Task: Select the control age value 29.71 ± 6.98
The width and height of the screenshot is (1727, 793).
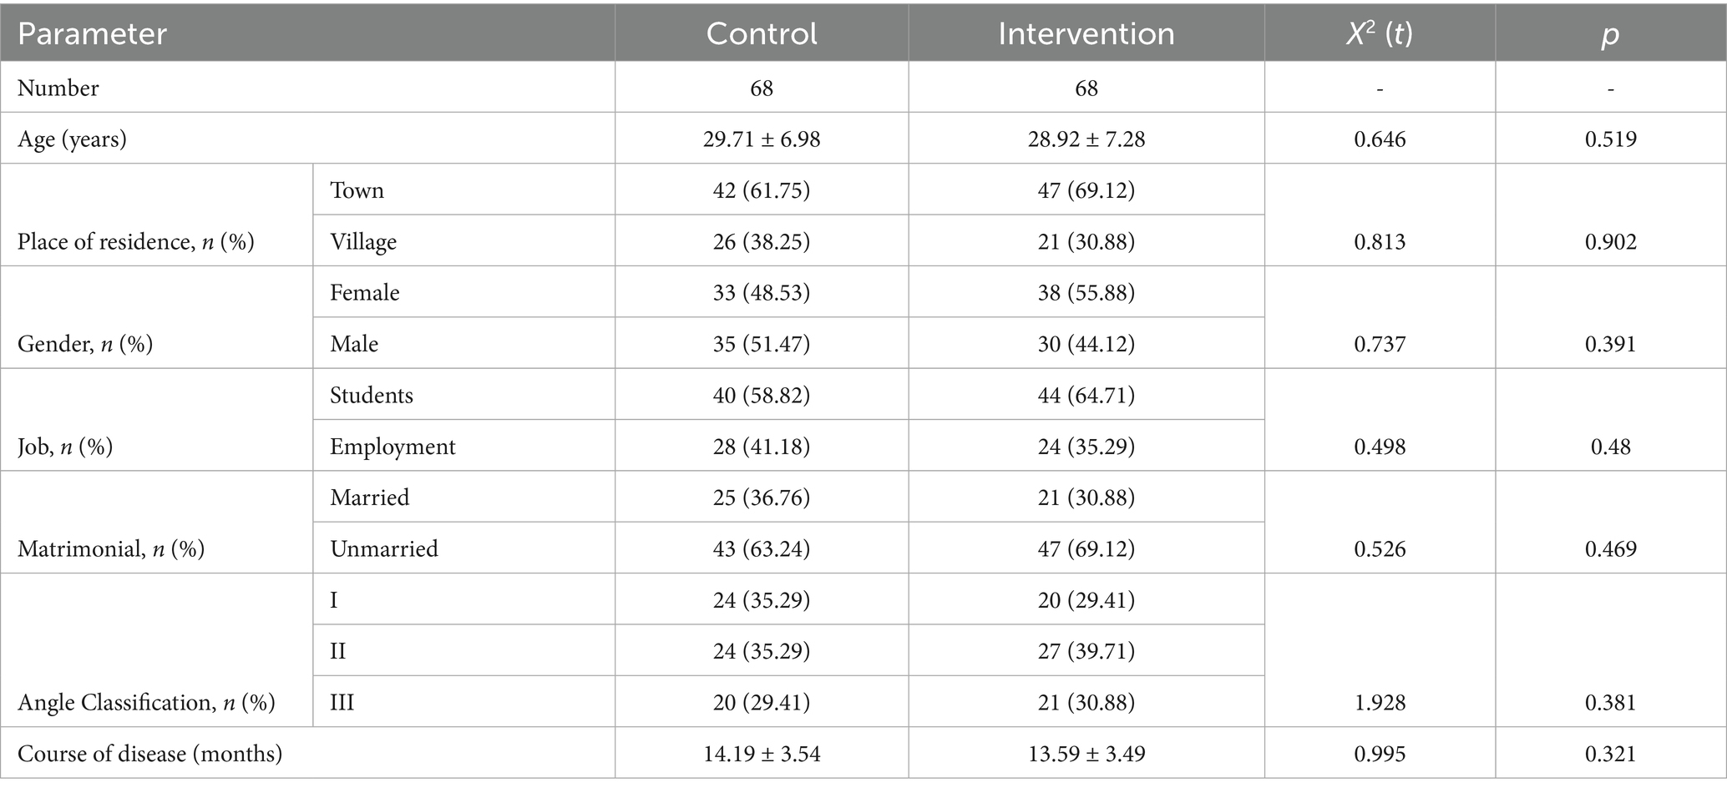Action: click(x=761, y=139)
